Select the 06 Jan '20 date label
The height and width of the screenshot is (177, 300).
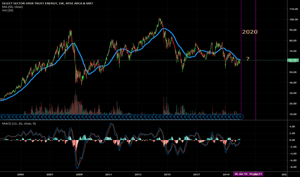(x=241, y=174)
